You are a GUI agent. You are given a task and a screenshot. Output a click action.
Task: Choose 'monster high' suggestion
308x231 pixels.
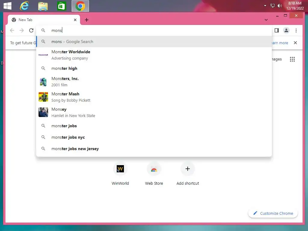tap(154, 68)
